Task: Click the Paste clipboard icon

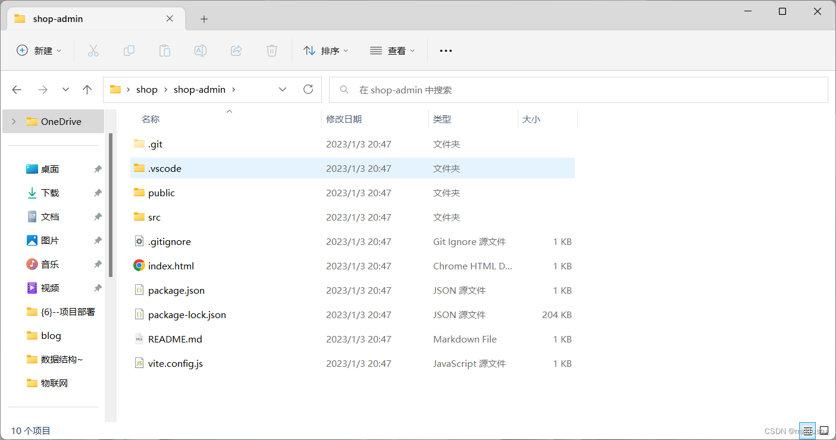Action: coord(165,51)
